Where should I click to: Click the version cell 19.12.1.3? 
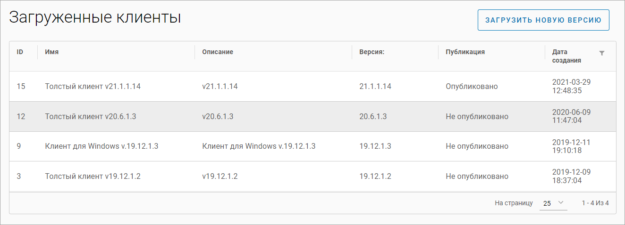click(x=375, y=146)
